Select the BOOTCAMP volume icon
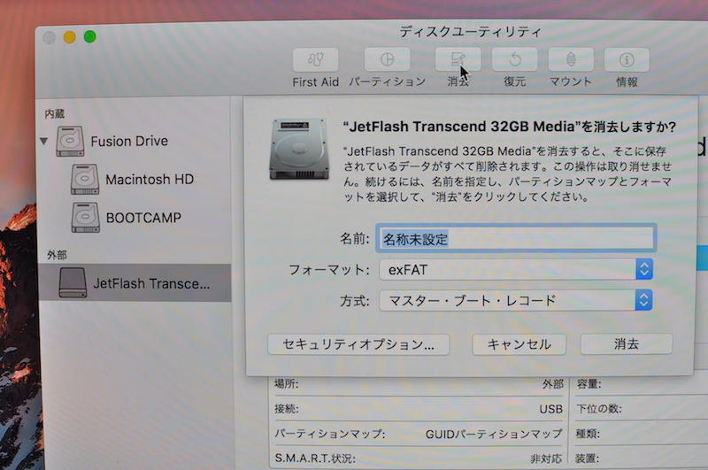 coord(85,218)
